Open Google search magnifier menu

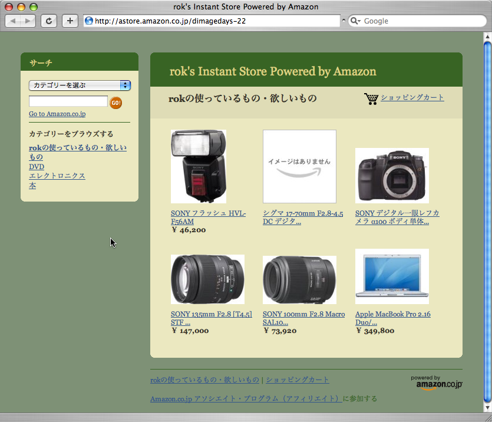[355, 21]
